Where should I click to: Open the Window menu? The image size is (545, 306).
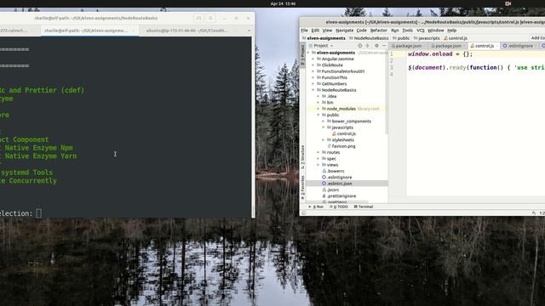(435, 31)
